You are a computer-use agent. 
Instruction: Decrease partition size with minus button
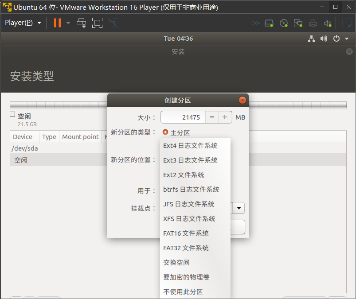[212, 117]
